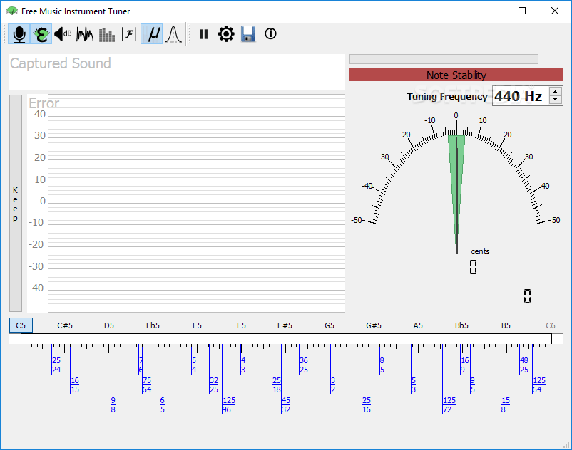Open the Gaussian curve view icon

click(173, 33)
